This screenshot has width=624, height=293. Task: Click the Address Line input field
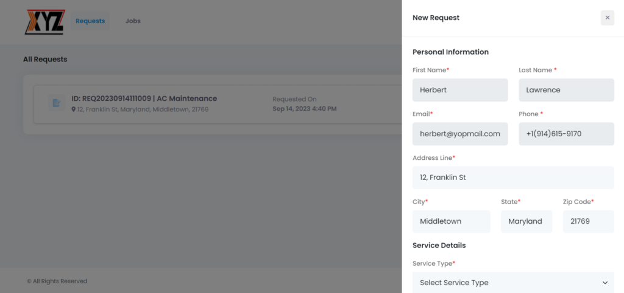pos(513,178)
